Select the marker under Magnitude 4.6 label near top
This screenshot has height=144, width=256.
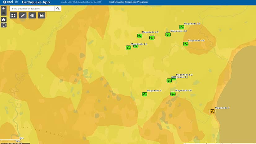click(x=136, y=46)
